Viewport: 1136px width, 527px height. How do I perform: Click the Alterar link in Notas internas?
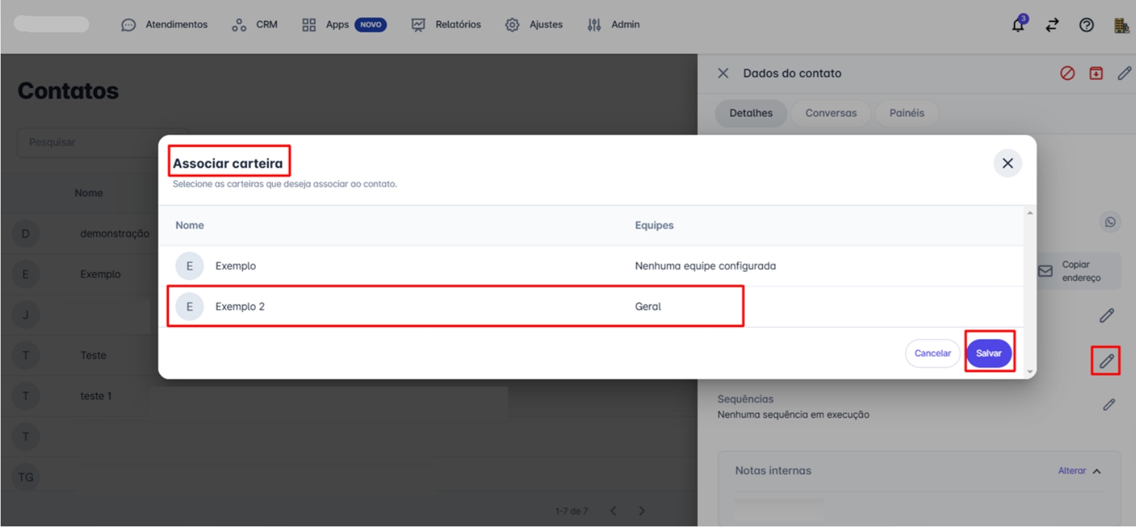point(1071,471)
